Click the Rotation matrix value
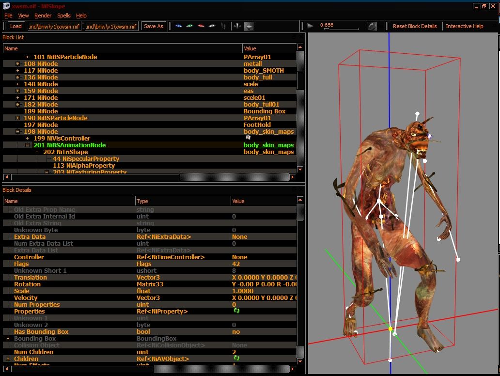The image size is (500, 376). click(264, 284)
